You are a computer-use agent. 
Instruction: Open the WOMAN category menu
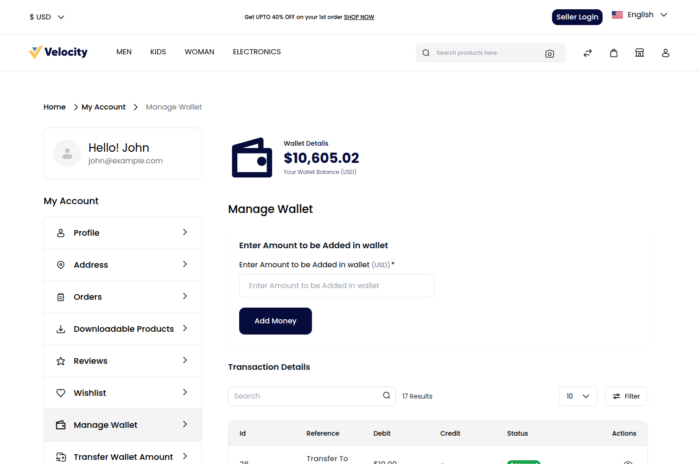click(x=199, y=52)
